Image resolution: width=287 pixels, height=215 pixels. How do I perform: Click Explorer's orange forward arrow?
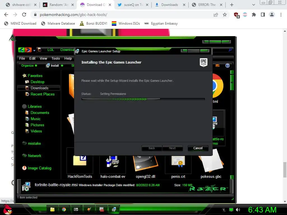pos(28,50)
